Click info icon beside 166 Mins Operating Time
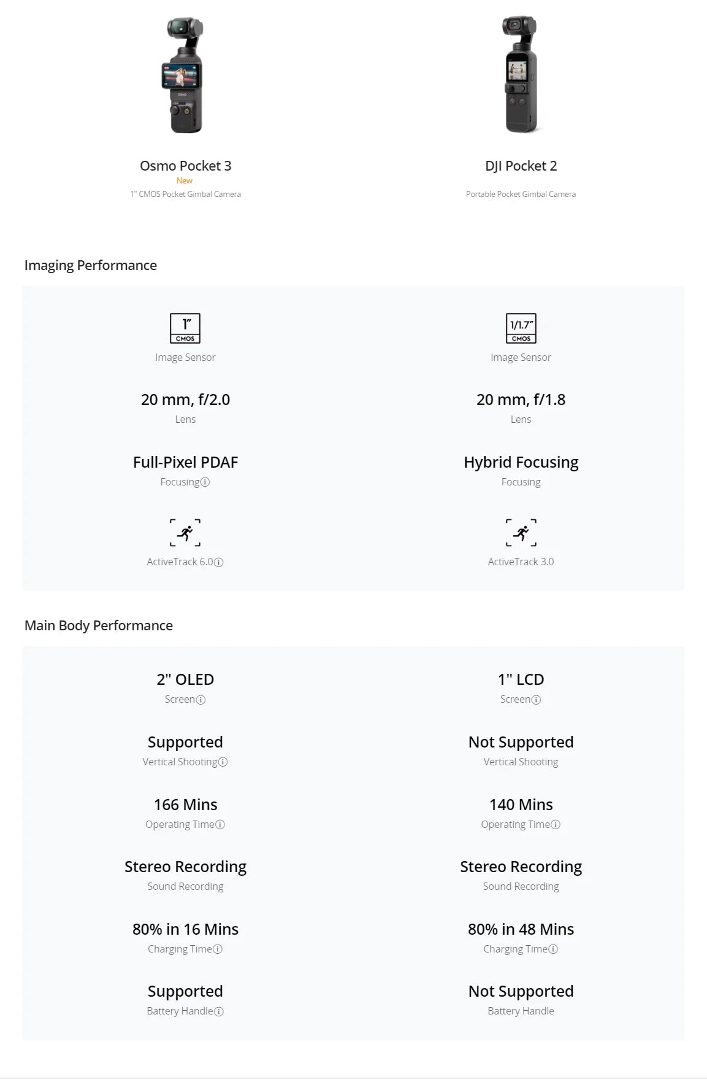Image resolution: width=707 pixels, height=1082 pixels. pos(220,825)
